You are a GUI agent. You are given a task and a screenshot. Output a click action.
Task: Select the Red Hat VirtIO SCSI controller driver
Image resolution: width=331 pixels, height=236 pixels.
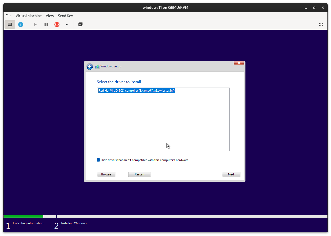click(x=136, y=91)
